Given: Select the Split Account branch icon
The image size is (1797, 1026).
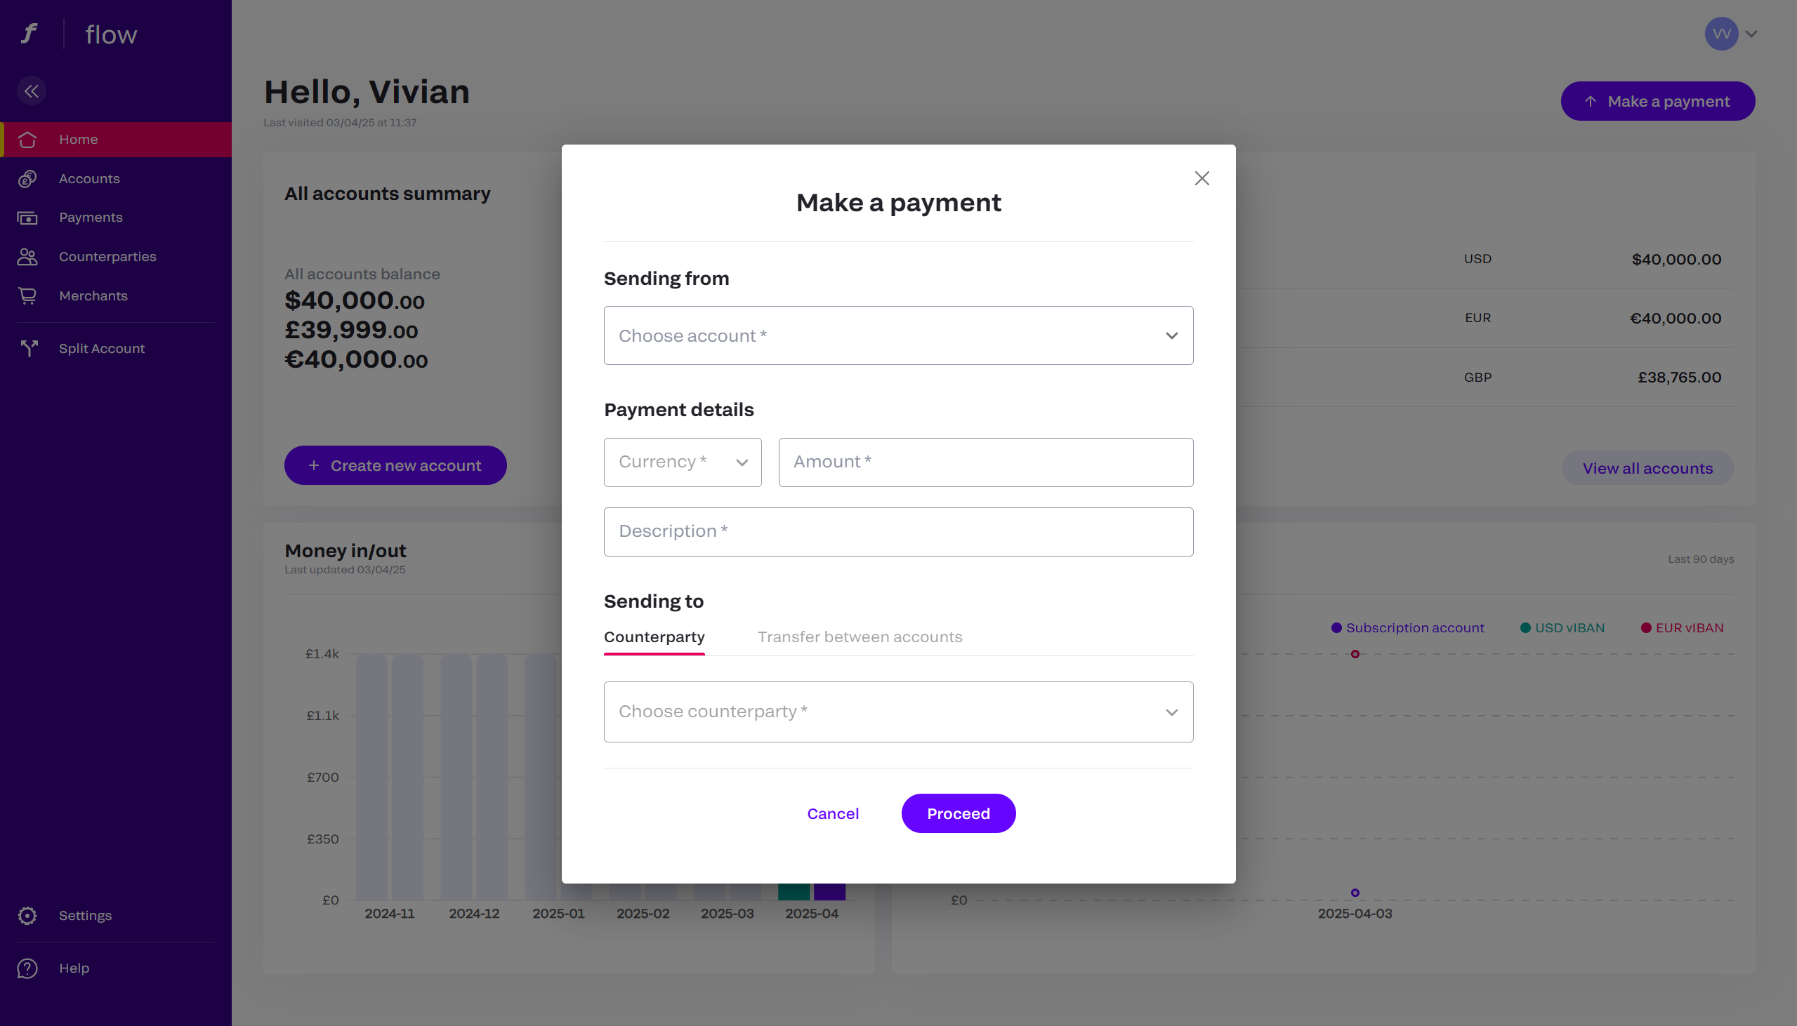Looking at the screenshot, I should (29, 348).
